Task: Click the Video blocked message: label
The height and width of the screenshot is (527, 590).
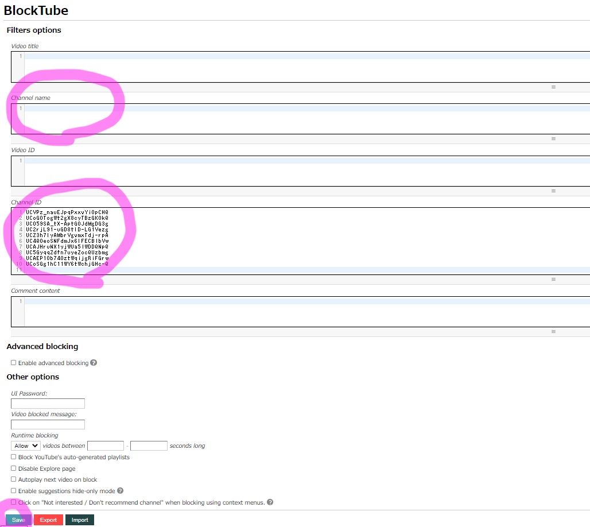Action: tap(44, 414)
